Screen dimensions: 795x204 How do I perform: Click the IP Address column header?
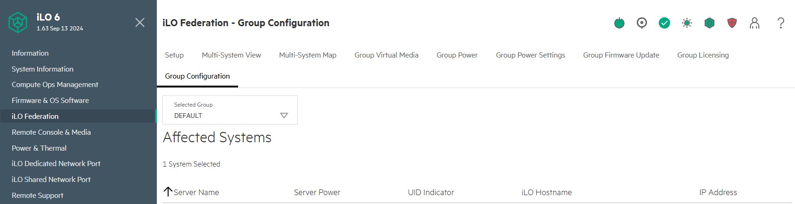[718, 192]
